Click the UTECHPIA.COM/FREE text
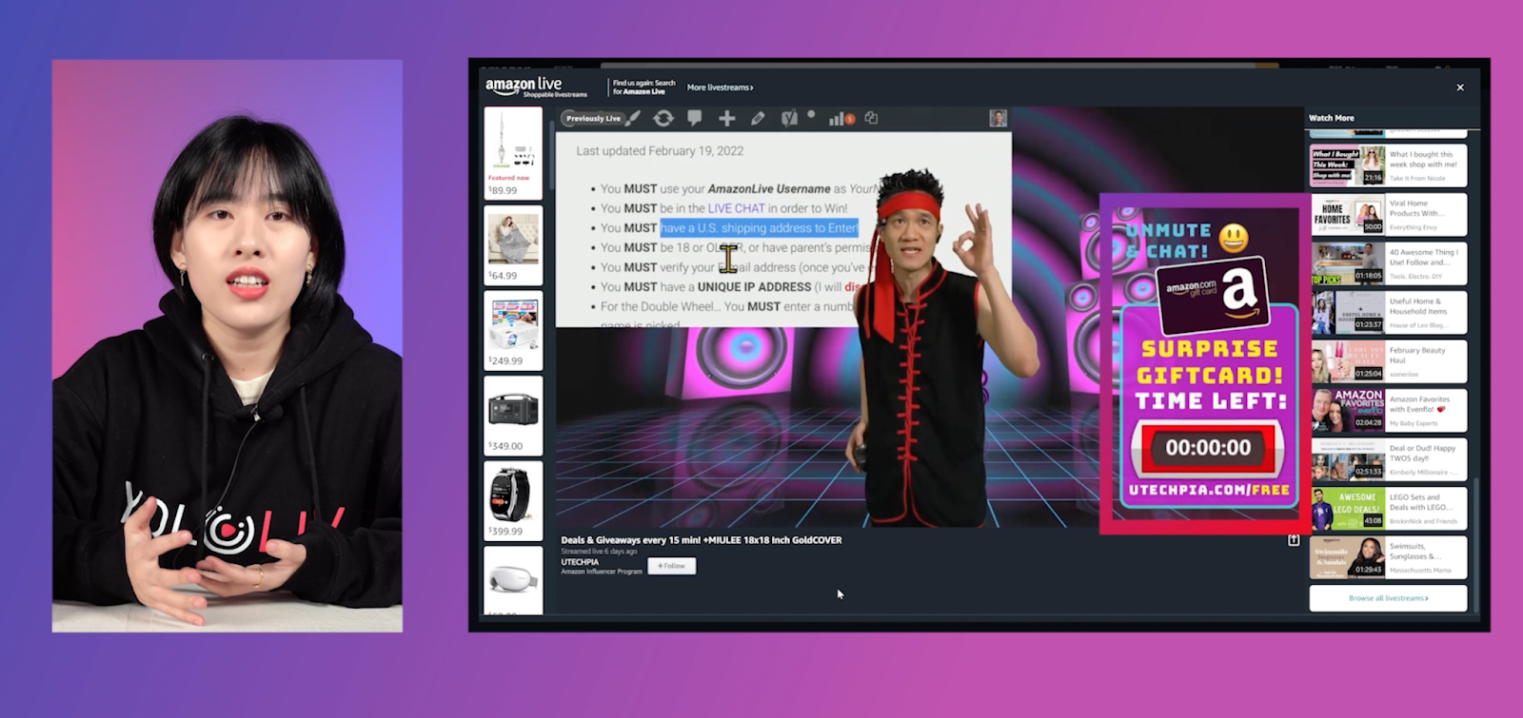This screenshot has width=1523, height=718. pyautogui.click(x=1209, y=490)
